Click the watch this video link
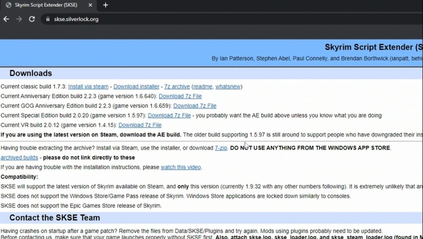This screenshot has height=239, width=423. coord(181,167)
